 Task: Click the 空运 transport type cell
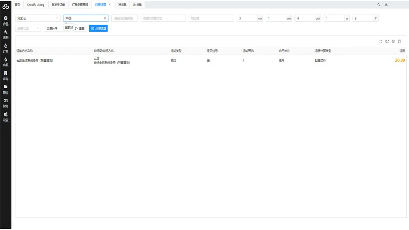click(x=173, y=60)
